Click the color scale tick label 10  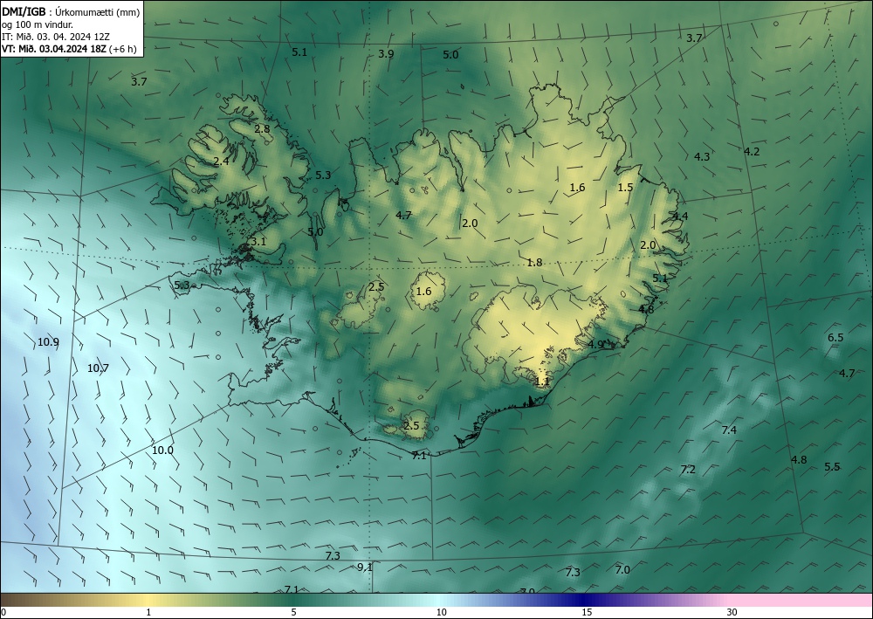pos(441,612)
